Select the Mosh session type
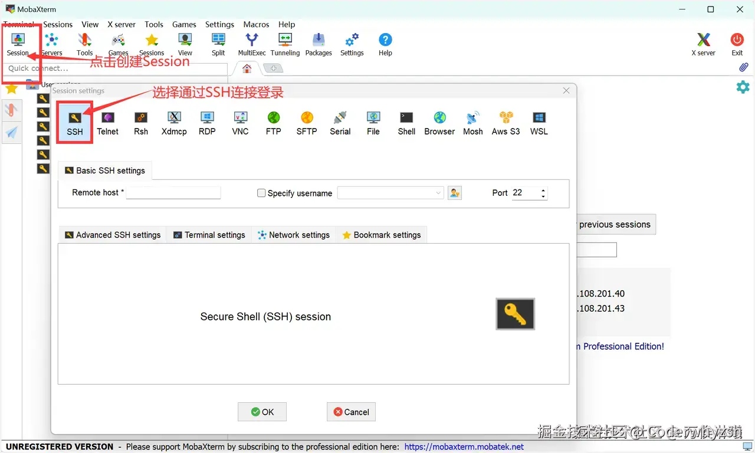Screen dimensions: 755x453 (x=473, y=123)
